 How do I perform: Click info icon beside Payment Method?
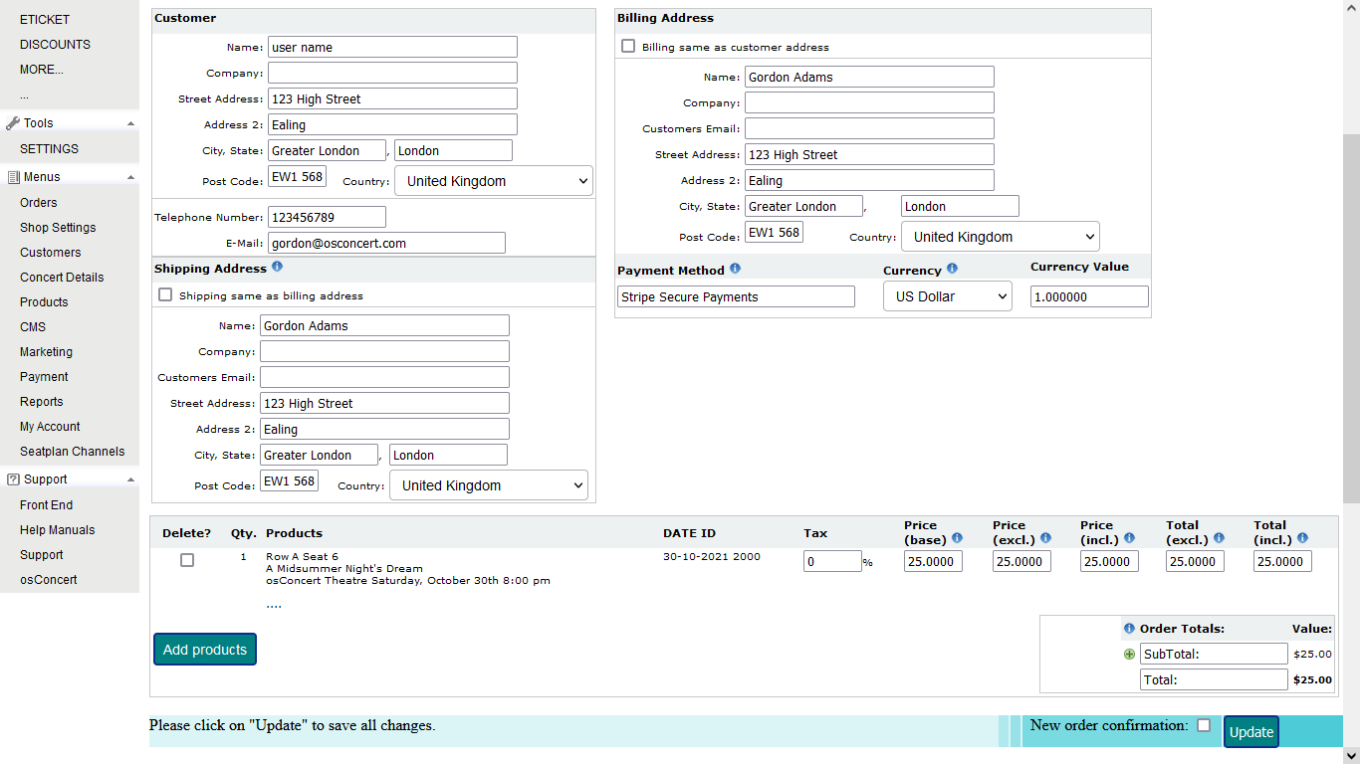[x=735, y=269]
